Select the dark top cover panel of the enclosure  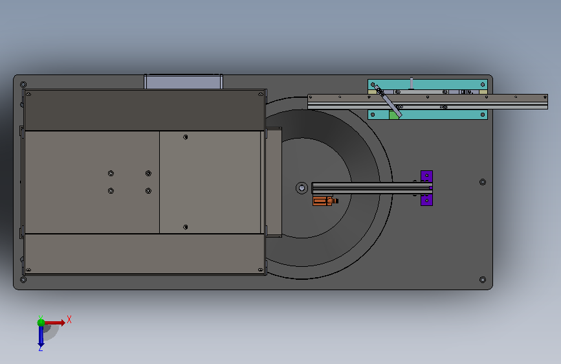tap(144, 110)
